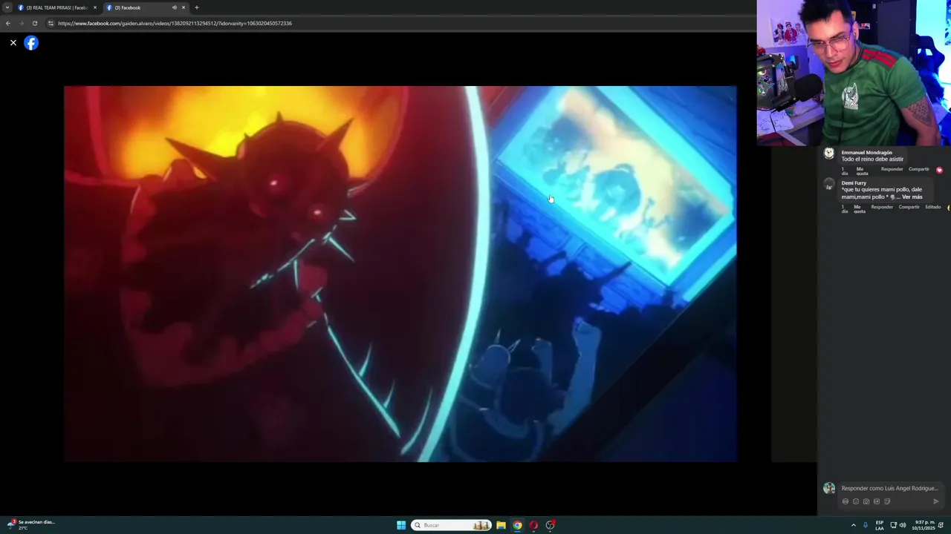Open the red slash app in taskbar
Viewport: 951px width, 534px height.
tap(533, 525)
